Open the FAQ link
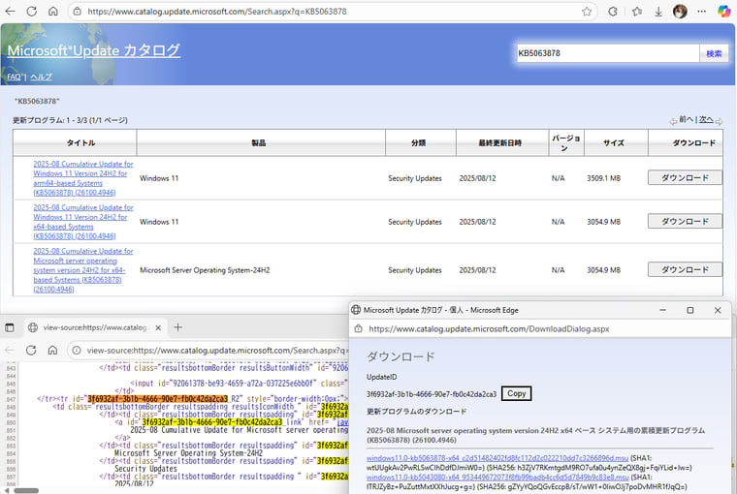 coord(15,77)
